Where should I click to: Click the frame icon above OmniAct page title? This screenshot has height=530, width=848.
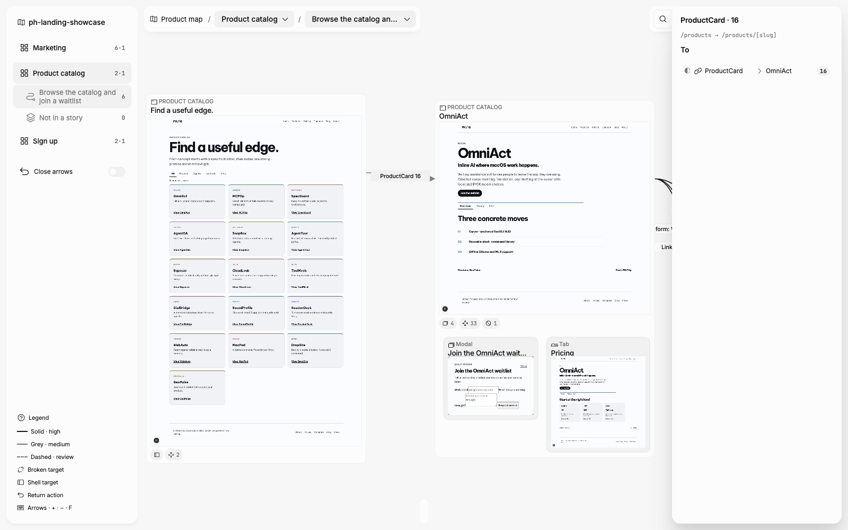443,108
